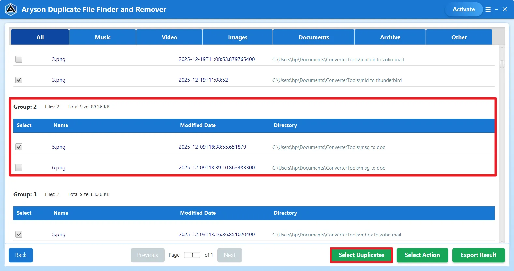Uncheck 3.png in mld to thunderbird
Screen dimensions: 514x271
point(19,80)
